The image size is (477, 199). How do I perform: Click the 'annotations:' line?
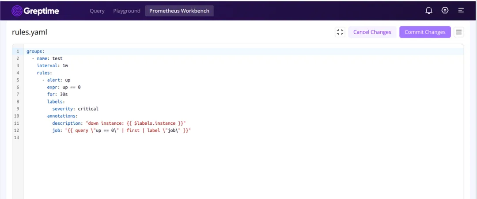(x=62, y=116)
